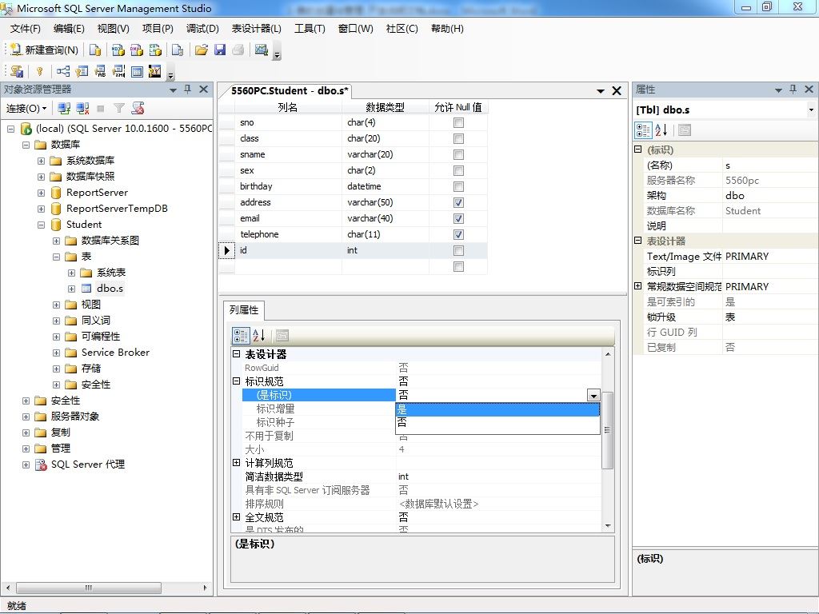The width and height of the screenshot is (819, 614).
Task: Select the 5560PC.Student - dbo.s* document tab
Action: click(x=290, y=91)
